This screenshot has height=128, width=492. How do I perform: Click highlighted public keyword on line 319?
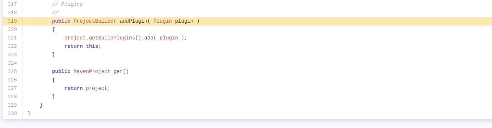tap(61, 21)
